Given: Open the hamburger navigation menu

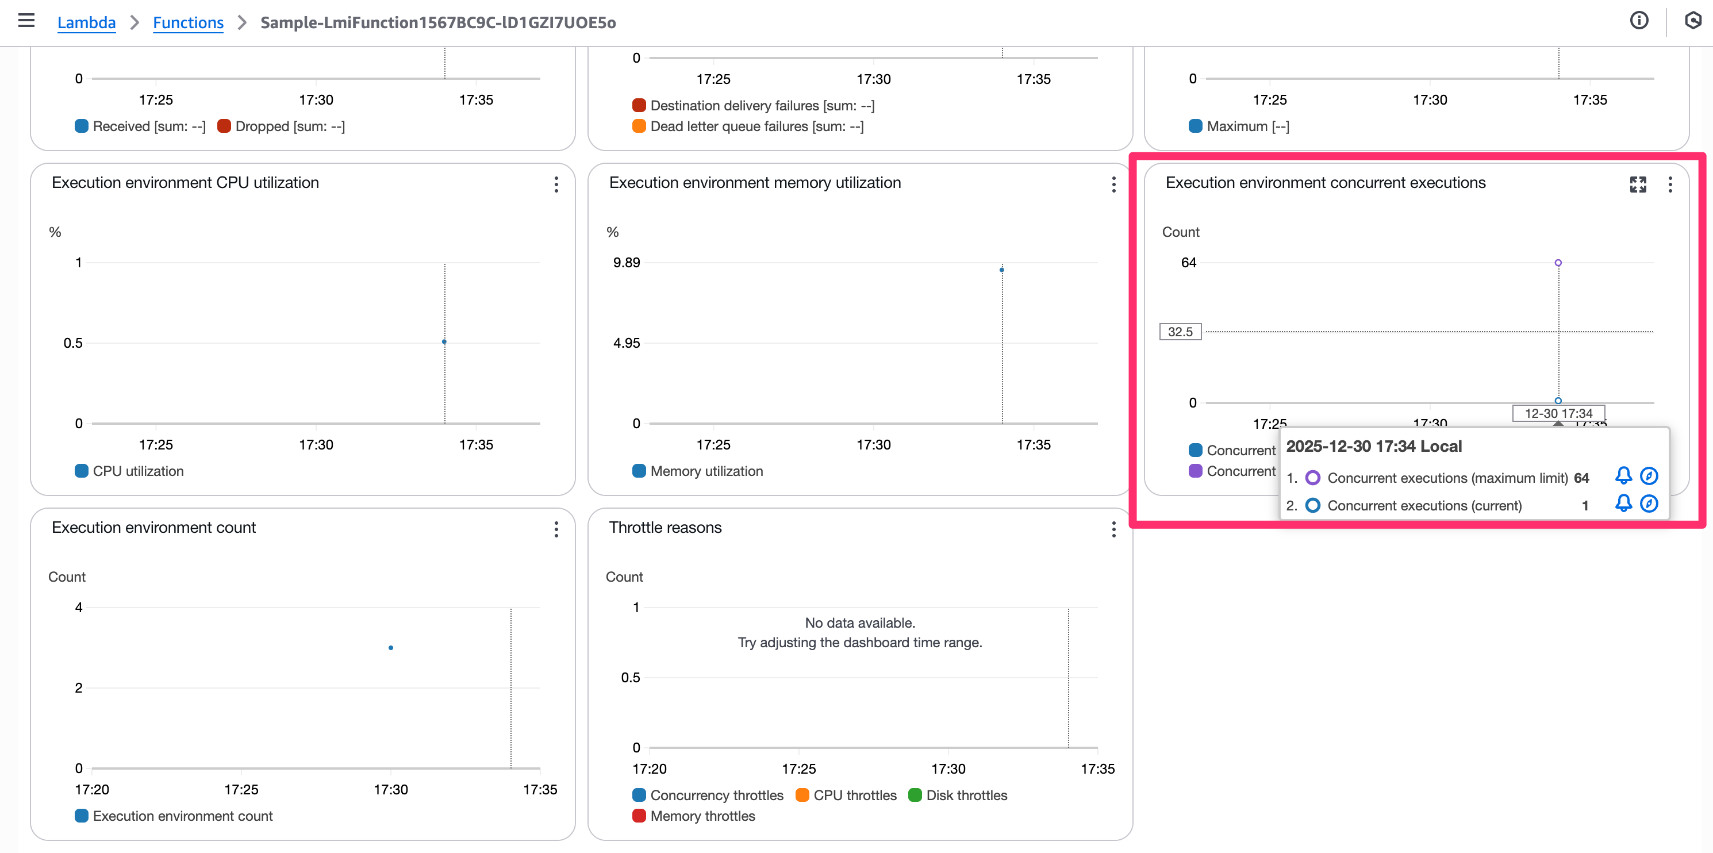Looking at the screenshot, I should [26, 21].
